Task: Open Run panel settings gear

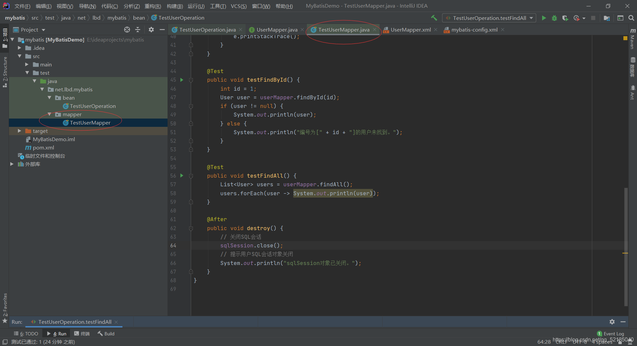Action: click(612, 321)
